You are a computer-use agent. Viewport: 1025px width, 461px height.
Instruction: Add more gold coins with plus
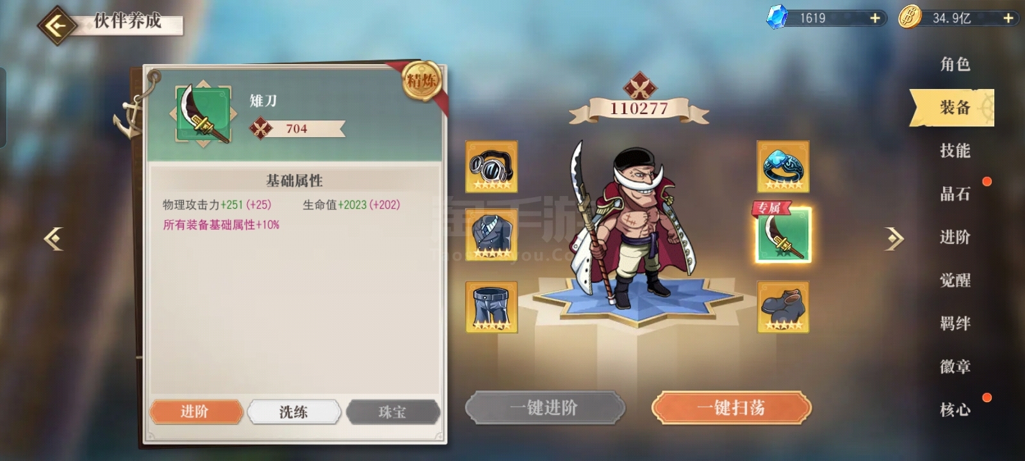point(1008,19)
